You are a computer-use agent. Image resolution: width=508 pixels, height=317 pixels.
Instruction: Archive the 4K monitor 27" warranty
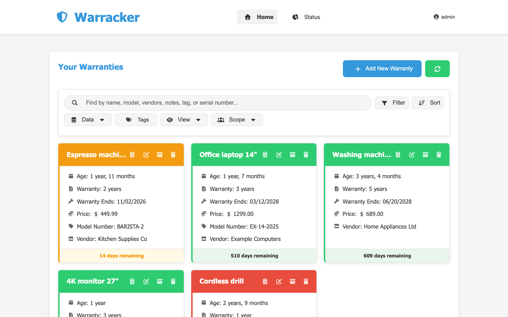tap(160, 281)
